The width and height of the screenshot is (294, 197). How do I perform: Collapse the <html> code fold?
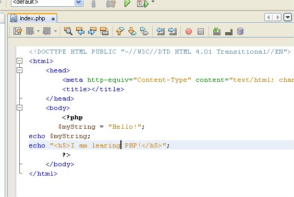[19, 61]
